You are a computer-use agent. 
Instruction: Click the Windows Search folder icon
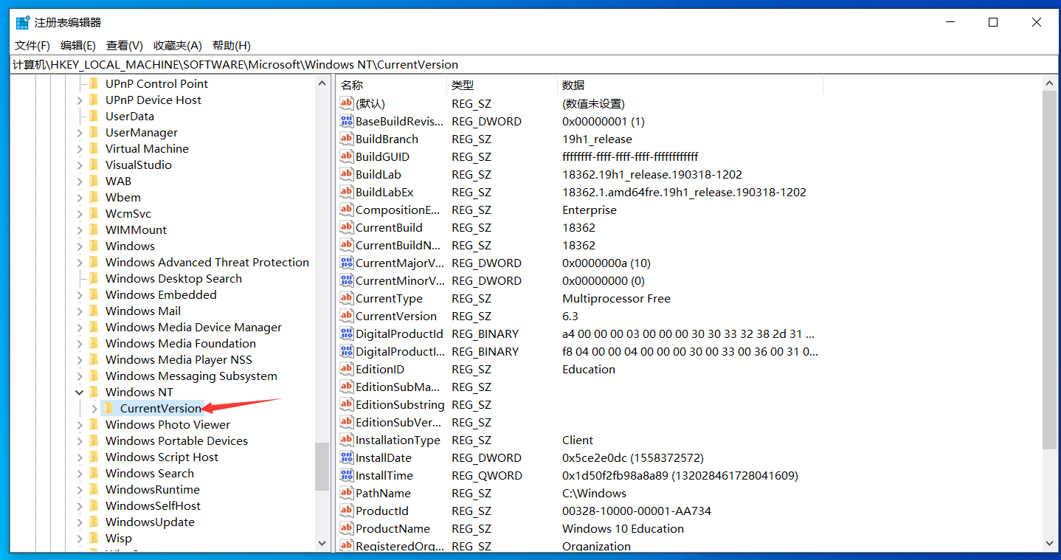[94, 473]
